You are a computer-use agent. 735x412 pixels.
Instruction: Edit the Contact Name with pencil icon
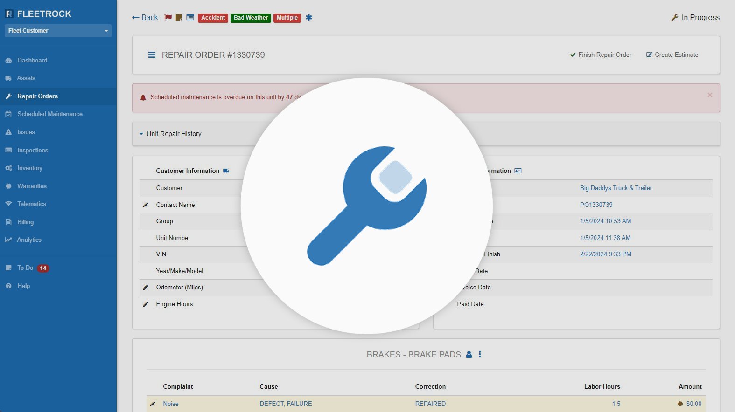pos(146,205)
